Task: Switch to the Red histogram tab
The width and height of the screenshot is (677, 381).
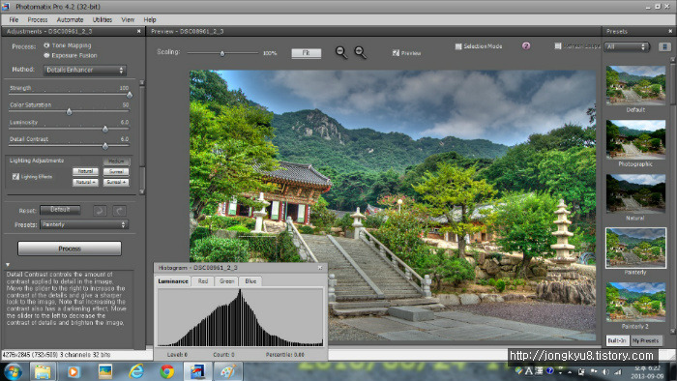Action: 203,280
